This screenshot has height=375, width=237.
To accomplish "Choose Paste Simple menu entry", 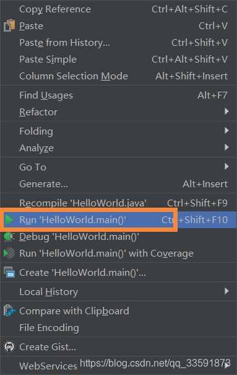I will pyautogui.click(x=118, y=60).
